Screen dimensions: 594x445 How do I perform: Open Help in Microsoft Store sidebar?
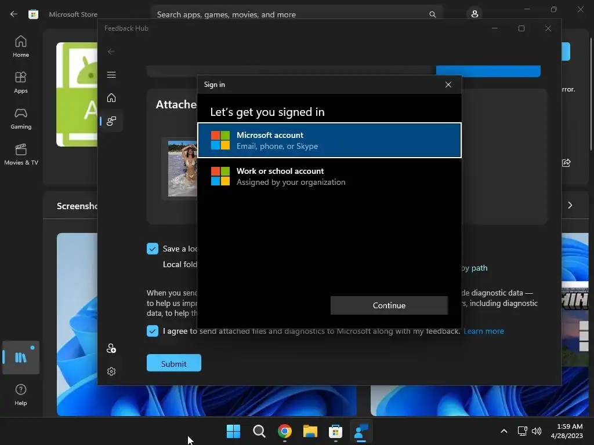21,395
